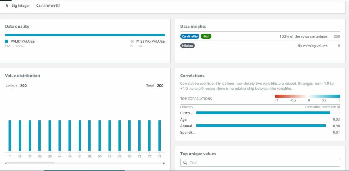Click the distribution bar labeled 35
Screen dimensions: 349x171
pyautogui.click(x=30, y=136)
